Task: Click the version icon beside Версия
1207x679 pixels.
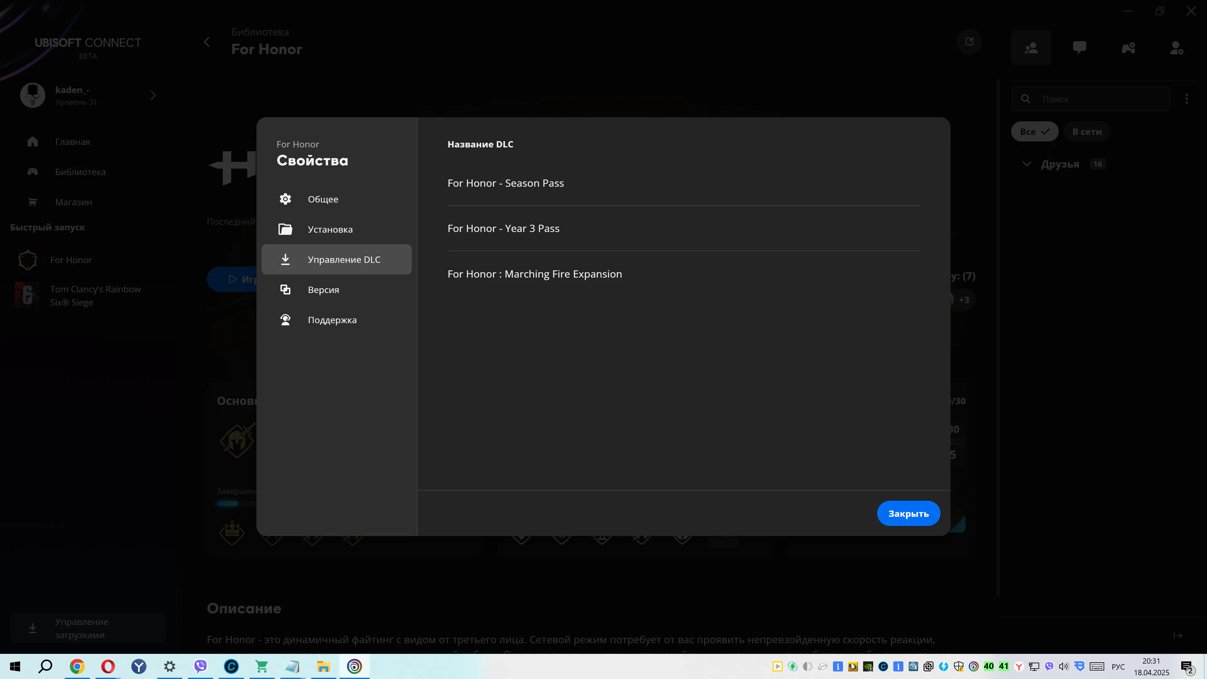Action: [285, 290]
